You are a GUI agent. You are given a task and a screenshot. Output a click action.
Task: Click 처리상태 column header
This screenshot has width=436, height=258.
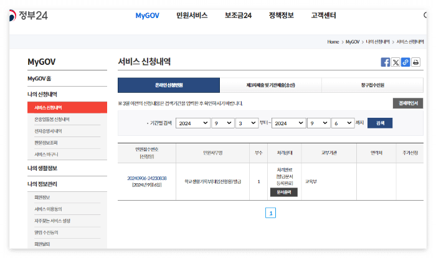click(x=285, y=153)
